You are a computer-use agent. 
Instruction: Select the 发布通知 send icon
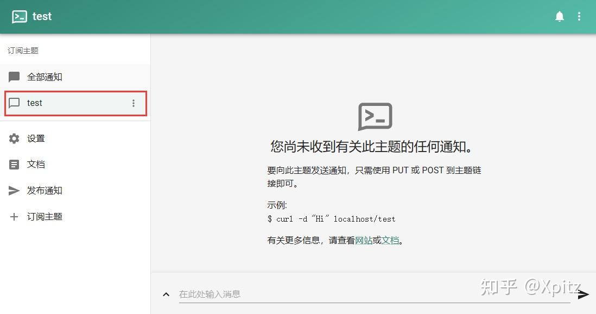(x=14, y=190)
